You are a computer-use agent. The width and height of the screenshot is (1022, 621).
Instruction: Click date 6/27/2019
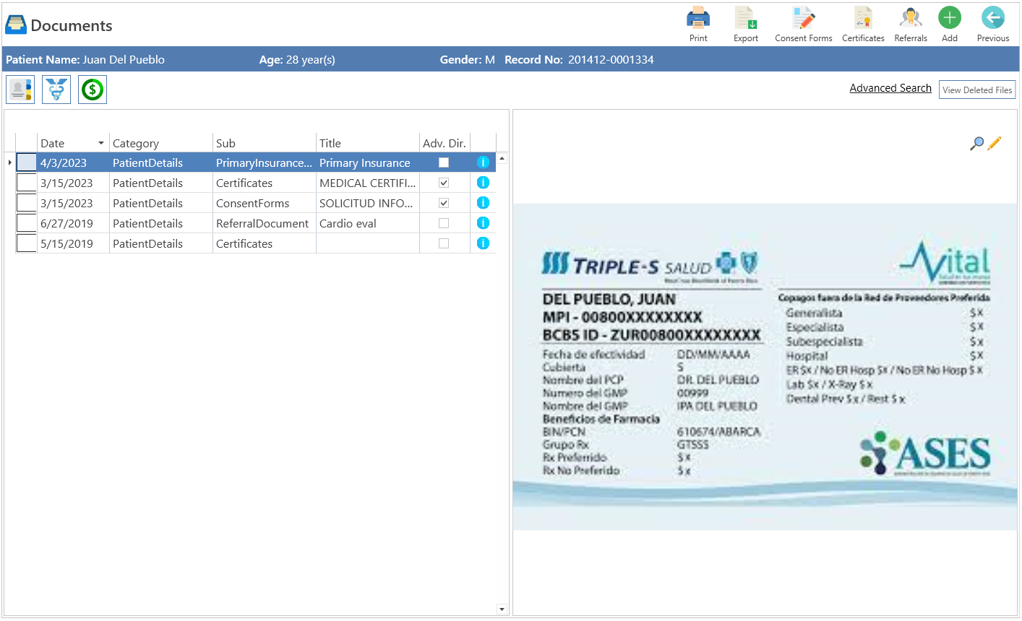(x=66, y=223)
